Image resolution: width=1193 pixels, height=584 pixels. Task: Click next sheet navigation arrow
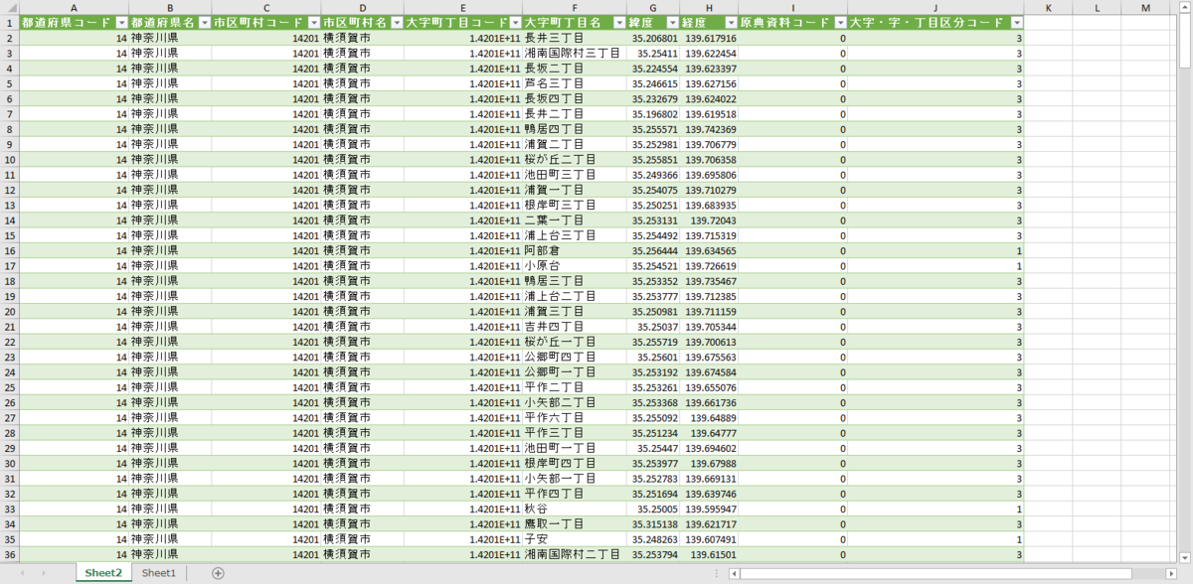click(x=42, y=573)
